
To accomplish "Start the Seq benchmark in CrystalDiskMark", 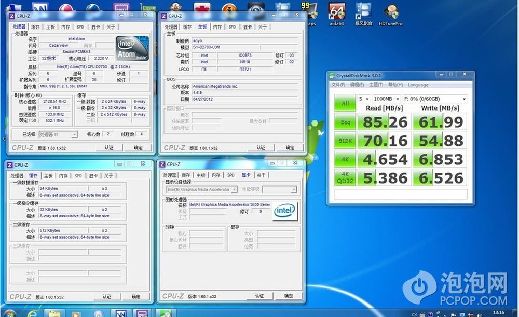I will click(345, 122).
